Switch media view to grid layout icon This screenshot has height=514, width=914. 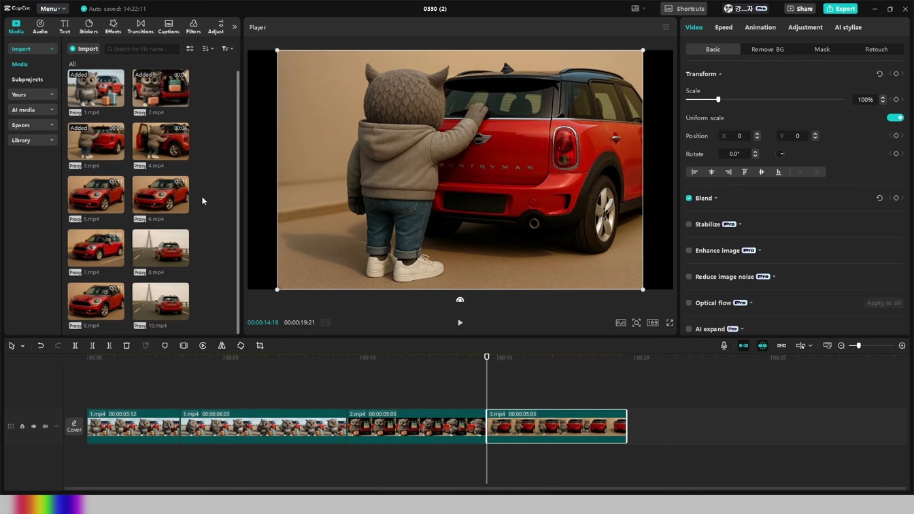click(190, 49)
